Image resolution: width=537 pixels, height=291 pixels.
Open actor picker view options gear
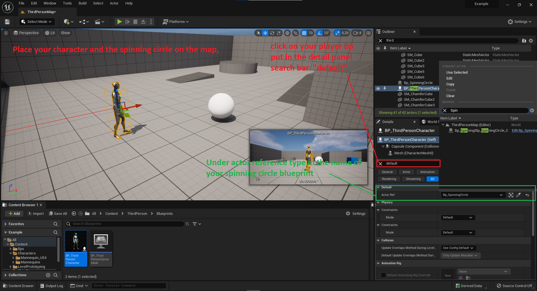click(532, 110)
